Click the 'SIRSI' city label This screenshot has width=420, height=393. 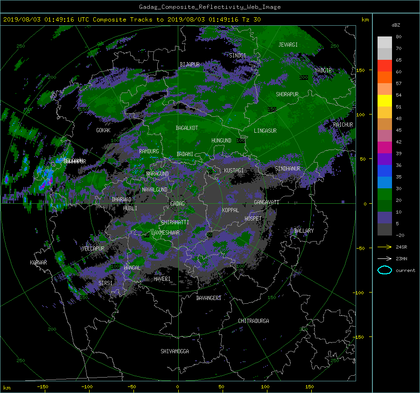coord(105,283)
